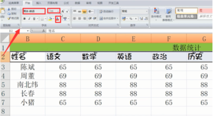Select the cell containing 南北纬
Viewport: 213px width, 116px height.
point(27,85)
